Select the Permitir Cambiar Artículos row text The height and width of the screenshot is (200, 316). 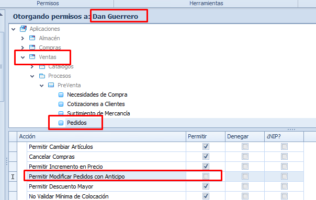pyautogui.click(x=61, y=147)
